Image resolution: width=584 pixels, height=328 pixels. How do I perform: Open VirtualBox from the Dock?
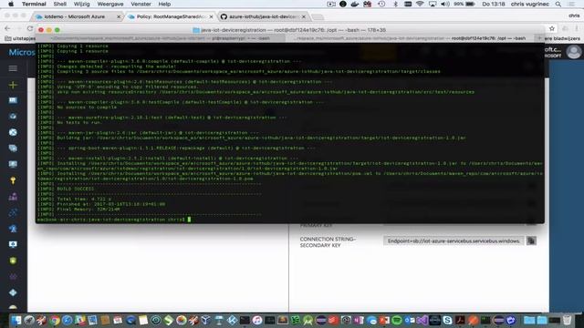206,321
